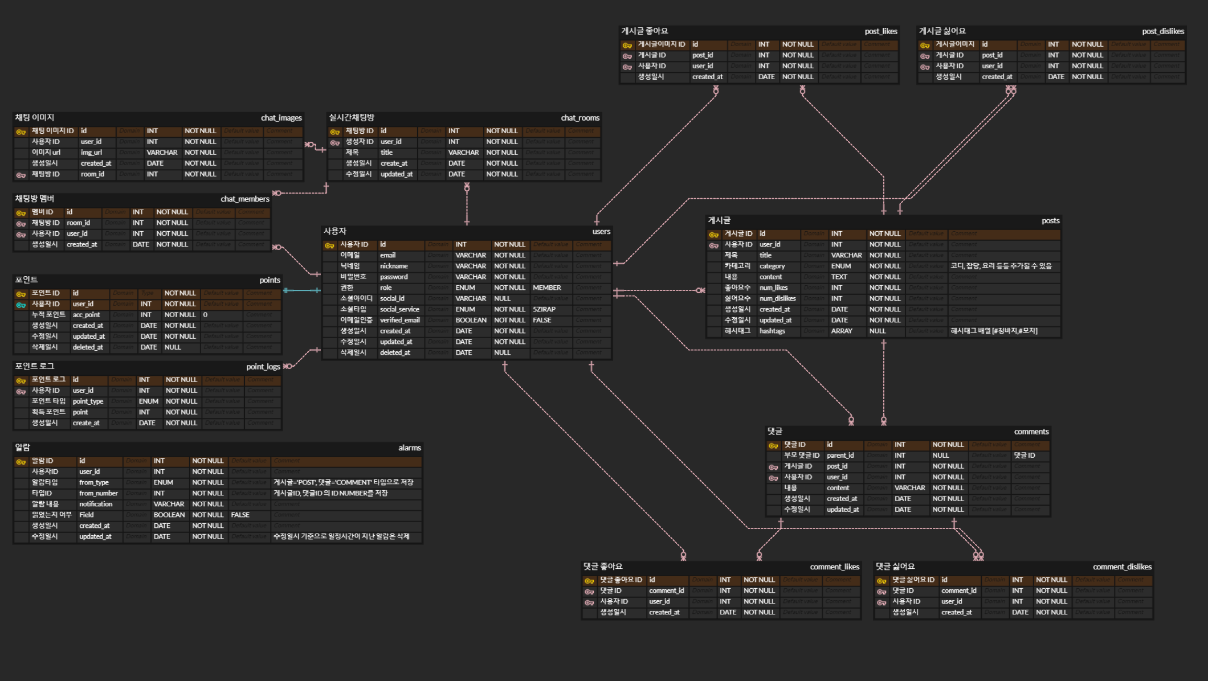Select the primary key icon in alarms table
The height and width of the screenshot is (681, 1208).
pos(21,462)
